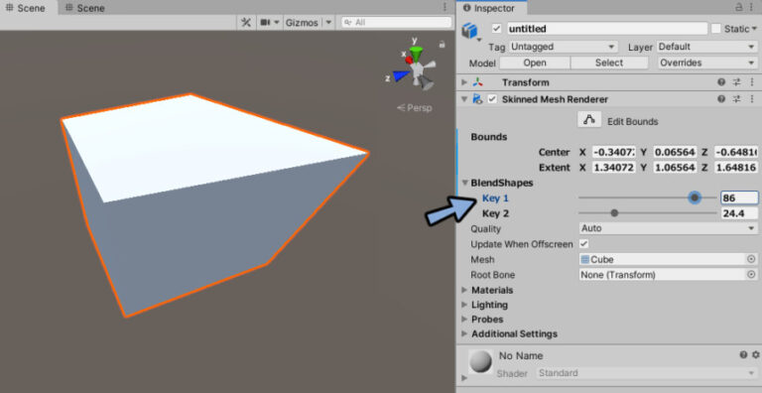The width and height of the screenshot is (762, 393).
Task: Lock the Inspector panel
Action: pos(738,7)
